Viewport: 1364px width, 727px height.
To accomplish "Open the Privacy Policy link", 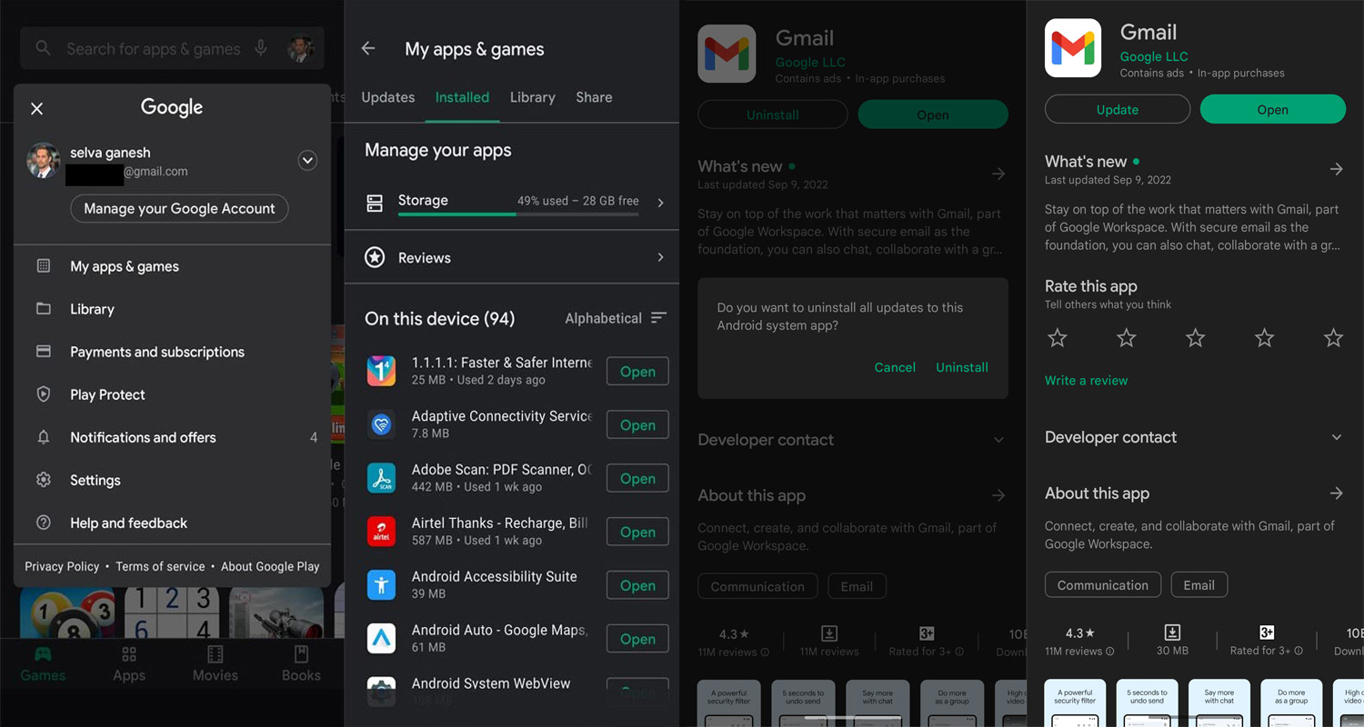I will tap(62, 566).
